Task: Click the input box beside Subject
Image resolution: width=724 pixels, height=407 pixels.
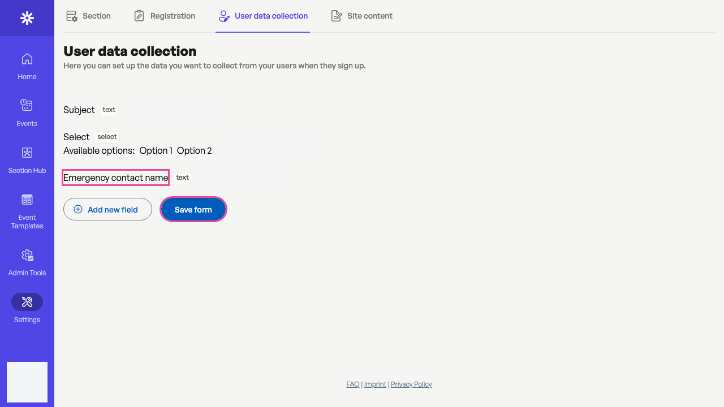Action: pos(172,110)
